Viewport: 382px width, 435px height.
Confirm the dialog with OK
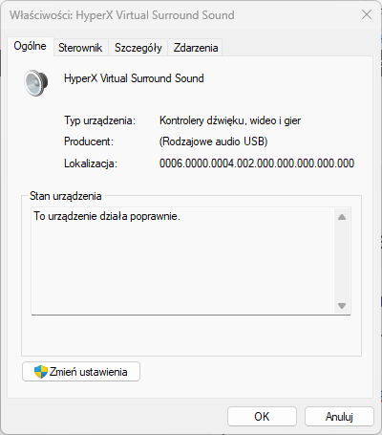click(262, 417)
